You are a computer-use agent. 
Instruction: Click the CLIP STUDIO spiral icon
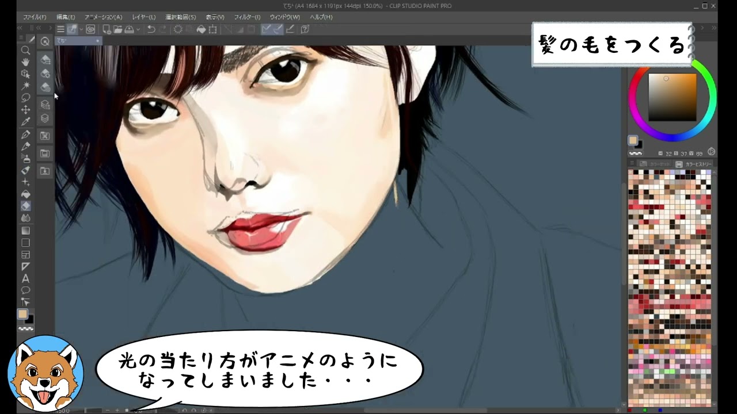pos(90,29)
